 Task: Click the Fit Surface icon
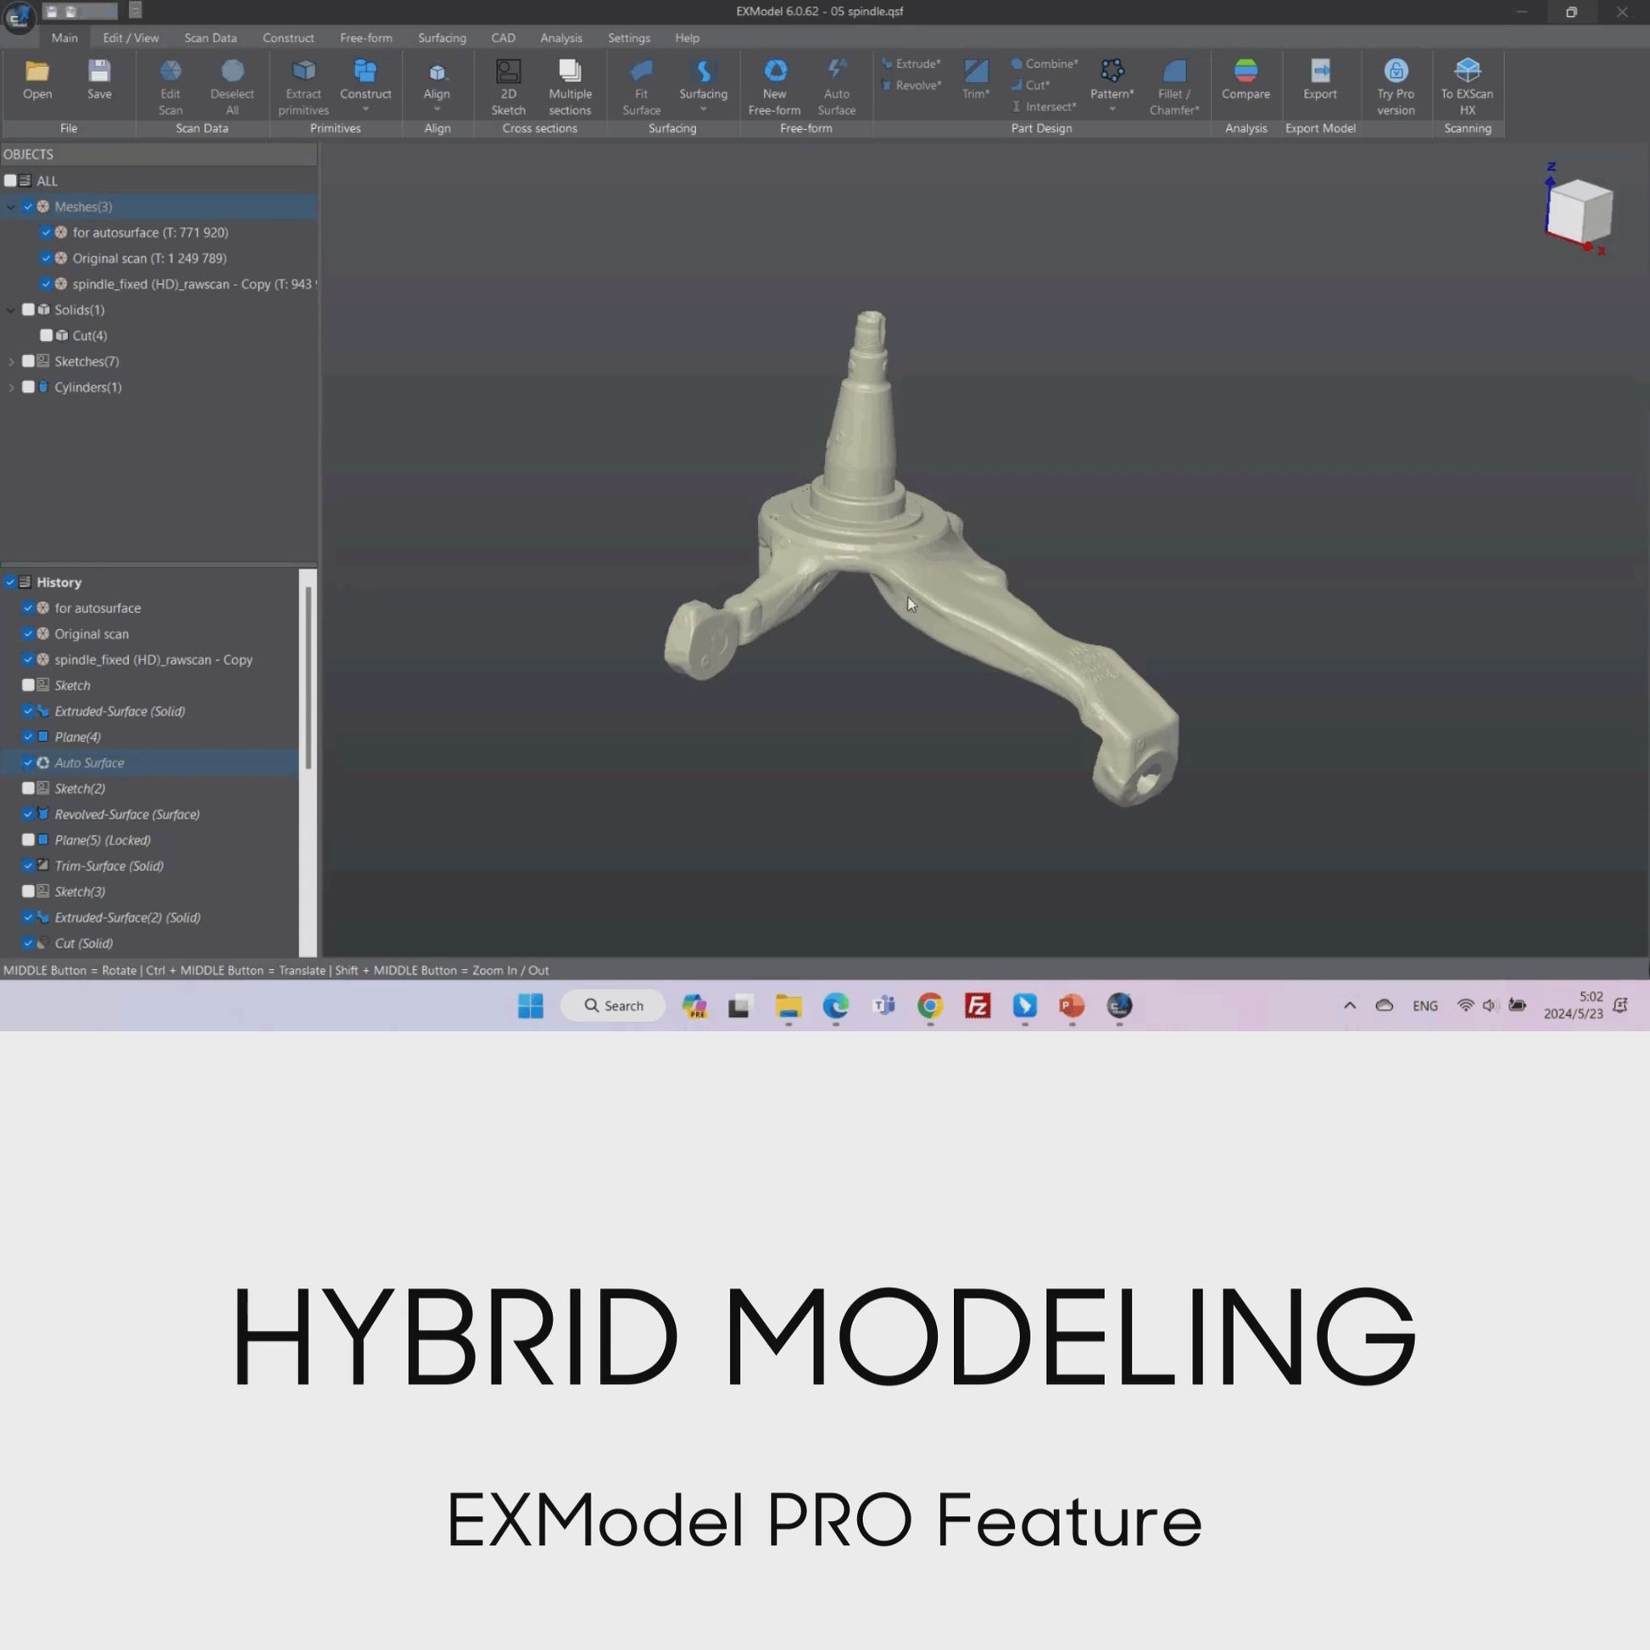click(641, 72)
